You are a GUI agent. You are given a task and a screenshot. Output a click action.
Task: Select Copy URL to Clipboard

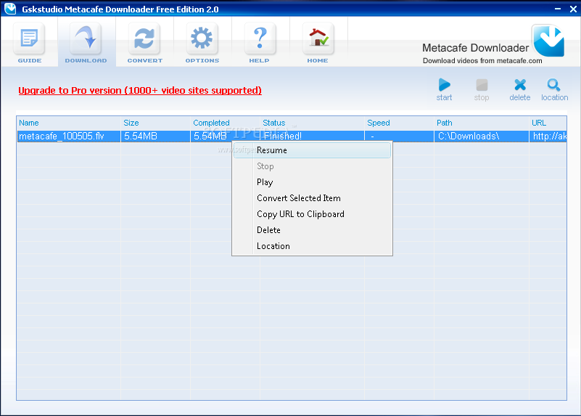pos(312,214)
